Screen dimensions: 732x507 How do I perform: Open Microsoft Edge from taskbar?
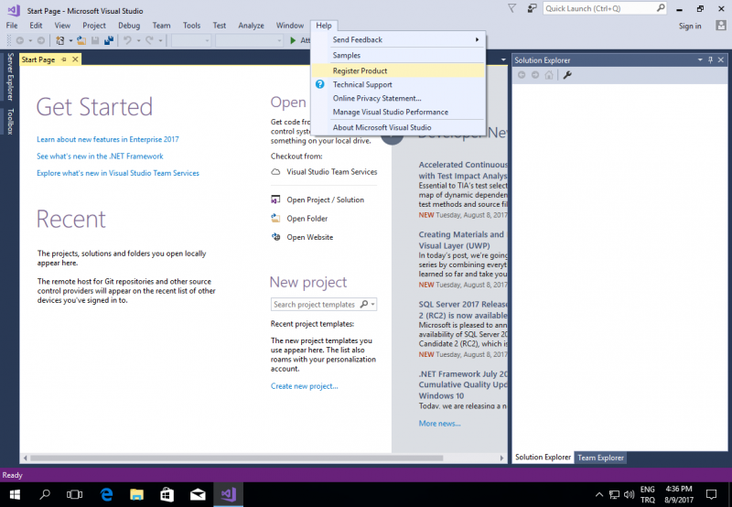click(x=107, y=494)
